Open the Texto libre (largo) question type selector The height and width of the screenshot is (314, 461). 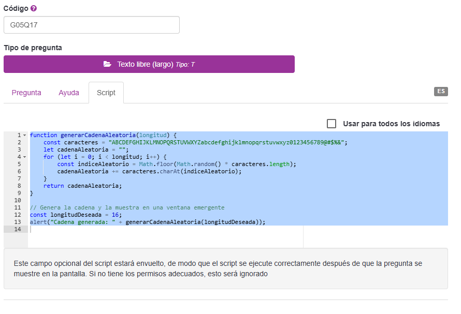click(x=149, y=64)
